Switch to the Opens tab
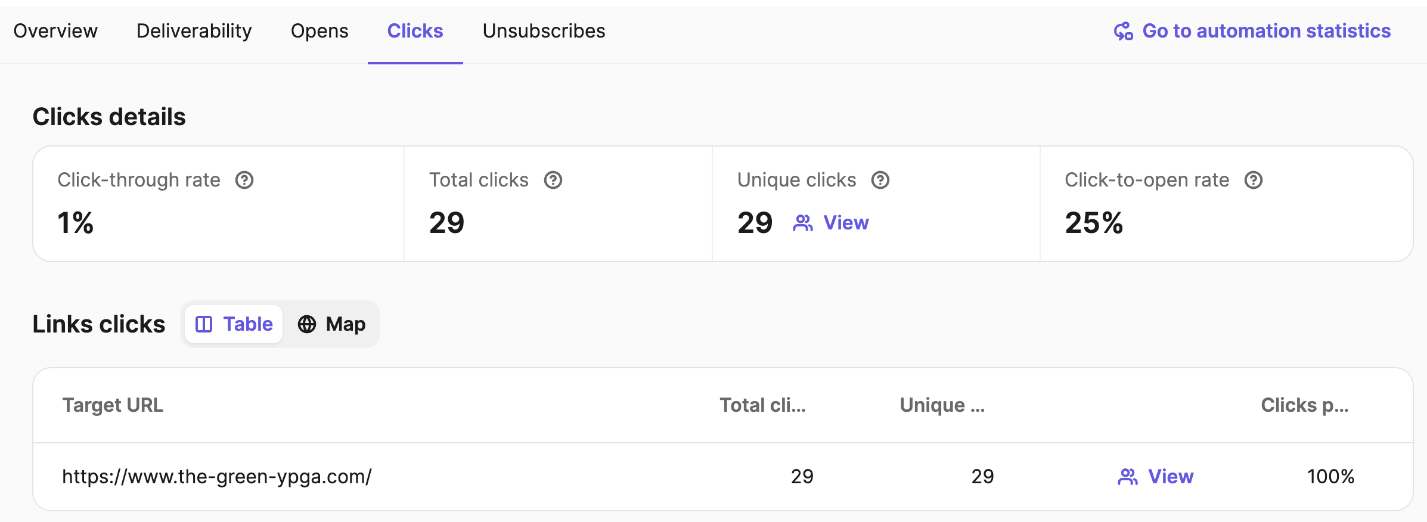The image size is (1427, 522). tap(319, 31)
